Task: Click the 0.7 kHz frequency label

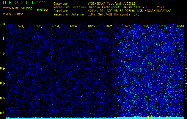Action: (x=3, y=98)
